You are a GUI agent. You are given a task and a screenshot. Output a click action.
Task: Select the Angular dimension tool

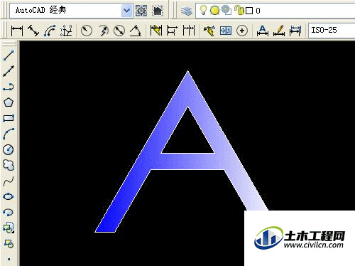(136, 31)
